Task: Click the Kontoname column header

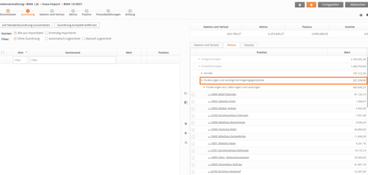Action: point(73,52)
